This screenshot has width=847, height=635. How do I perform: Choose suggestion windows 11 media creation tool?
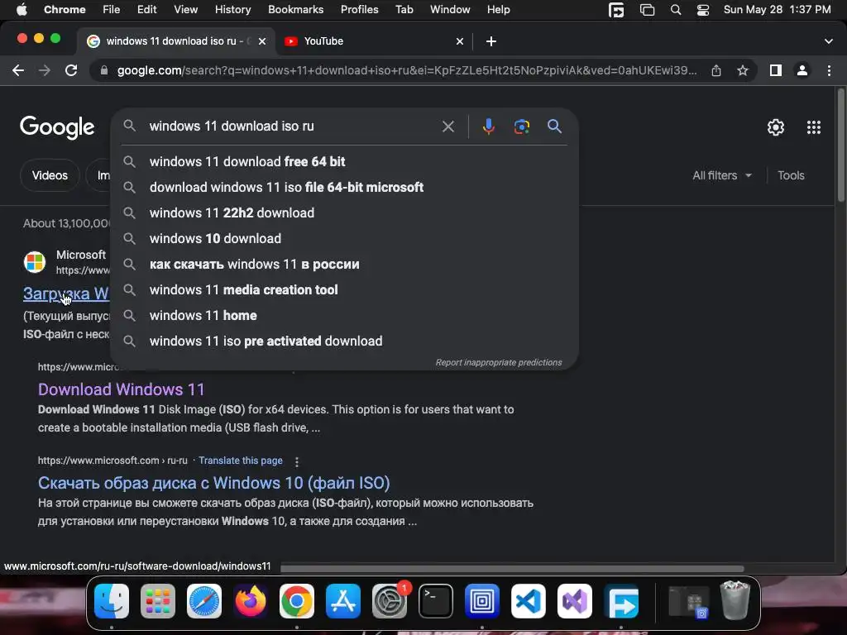point(344,289)
